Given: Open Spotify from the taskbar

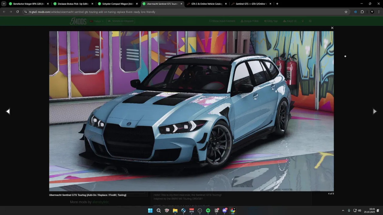Looking at the screenshot, I should (208, 211).
